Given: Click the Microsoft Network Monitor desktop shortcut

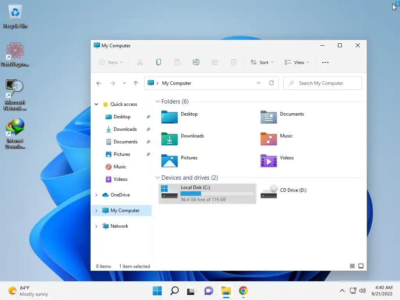Looking at the screenshot, I should point(15,95).
